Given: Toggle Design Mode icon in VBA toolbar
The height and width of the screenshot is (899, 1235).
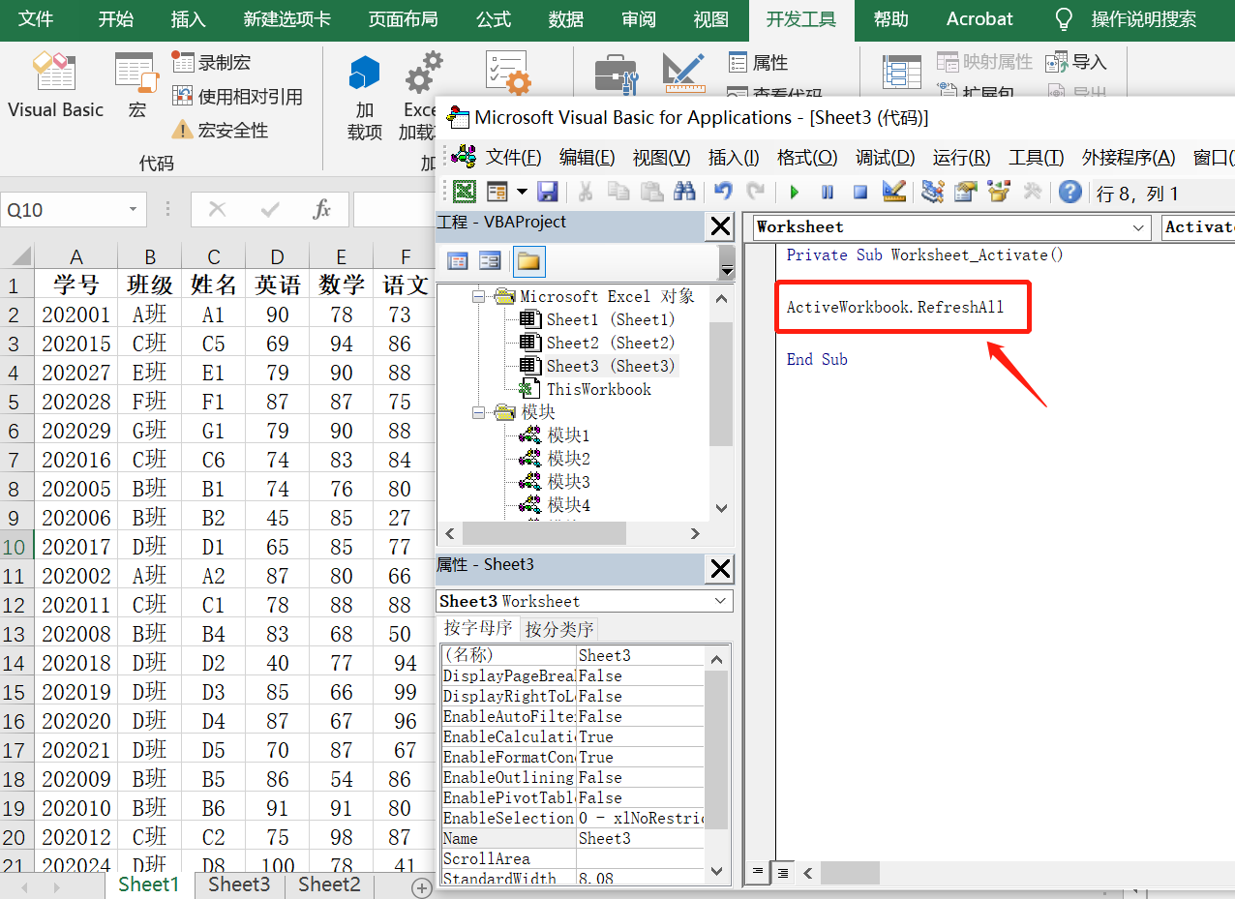Looking at the screenshot, I should (894, 191).
